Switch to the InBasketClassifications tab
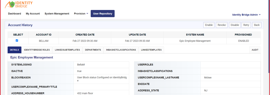 (x=121, y=50)
